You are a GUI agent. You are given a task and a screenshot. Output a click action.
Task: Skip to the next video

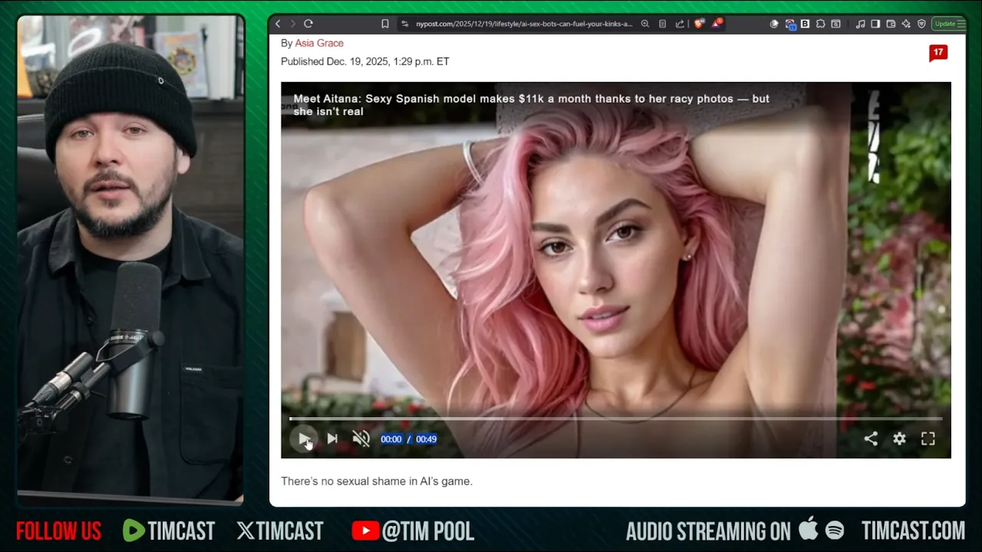332,439
